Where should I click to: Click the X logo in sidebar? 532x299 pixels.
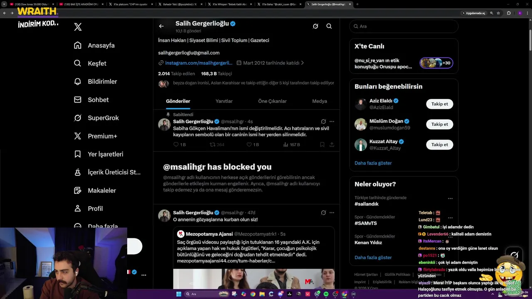tap(78, 27)
